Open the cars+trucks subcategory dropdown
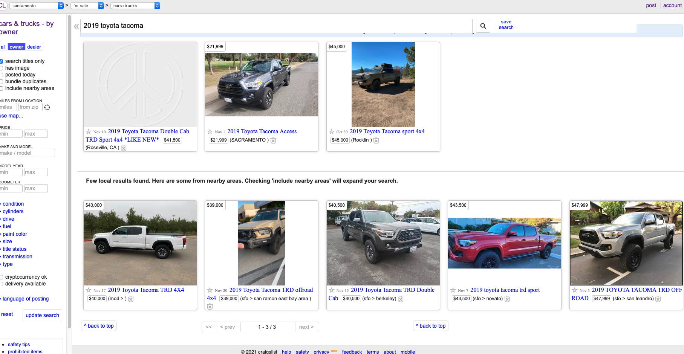The image size is (684, 354). 135,6
